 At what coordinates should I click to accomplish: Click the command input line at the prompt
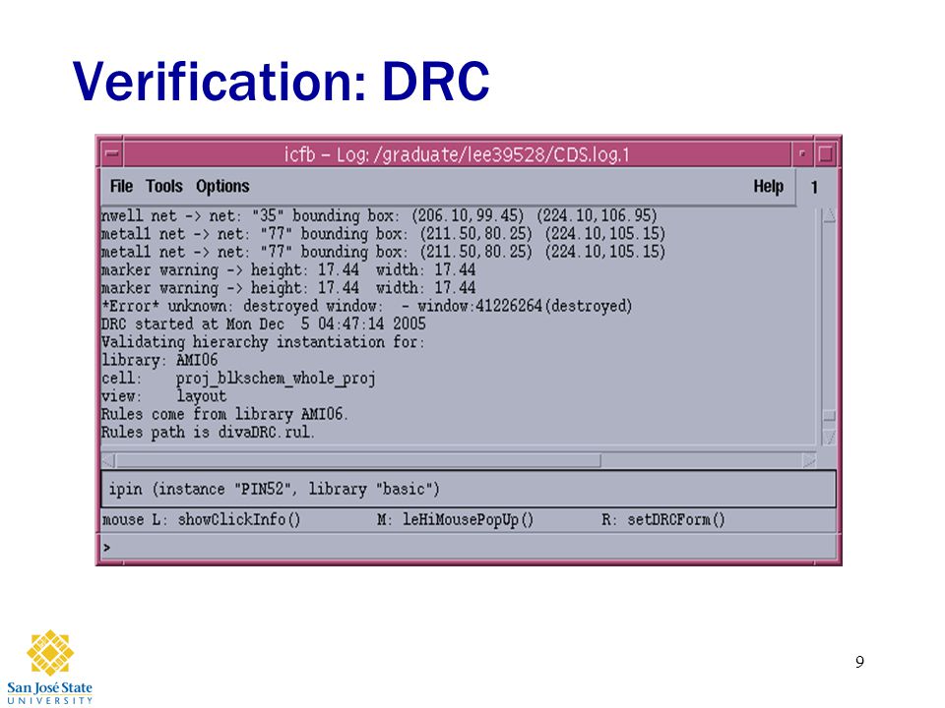click(469, 548)
